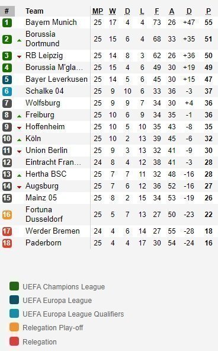The image size is (218, 351).
Task: Click the green up arrow beside Borussia Dortmund
Action: [x=19, y=40]
